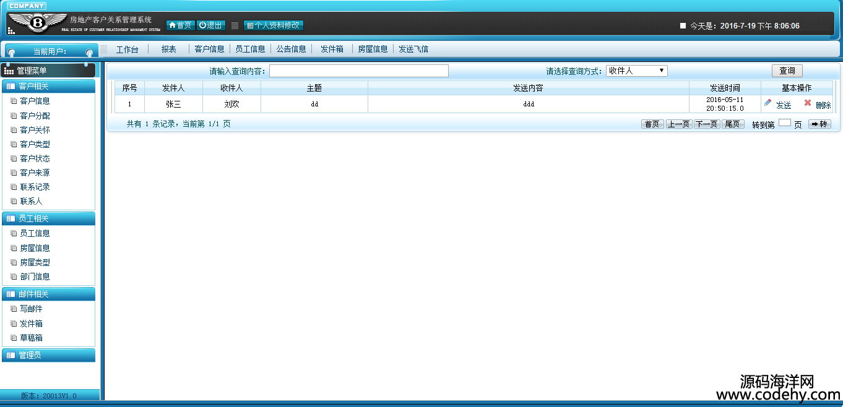Click the 查询 search button
This screenshot has width=843, height=407.
(x=787, y=71)
